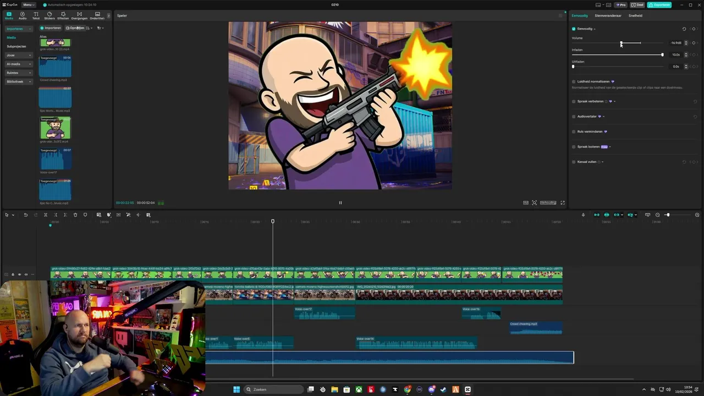
Task: Enable Spraak isoleren checkbox
Action: (x=574, y=147)
